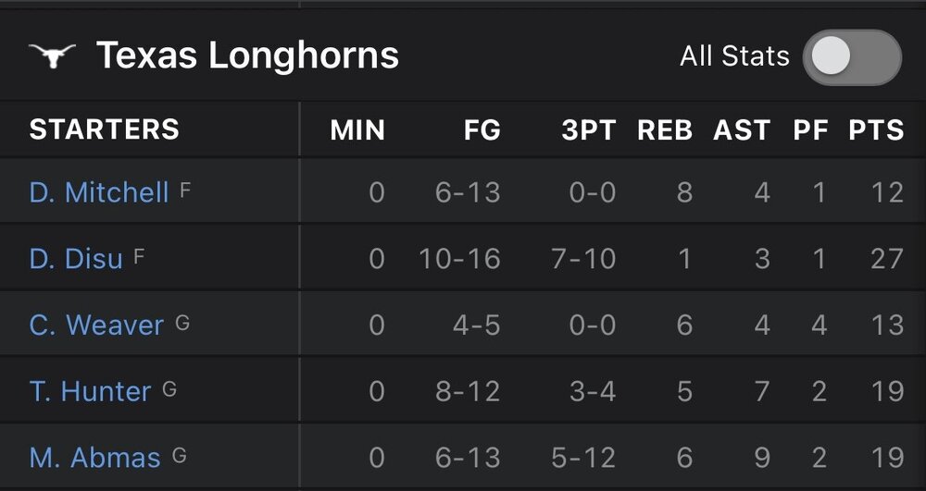Click D. Disu's 27 points value
Viewport: 926px width, 491px height.
pos(886,258)
